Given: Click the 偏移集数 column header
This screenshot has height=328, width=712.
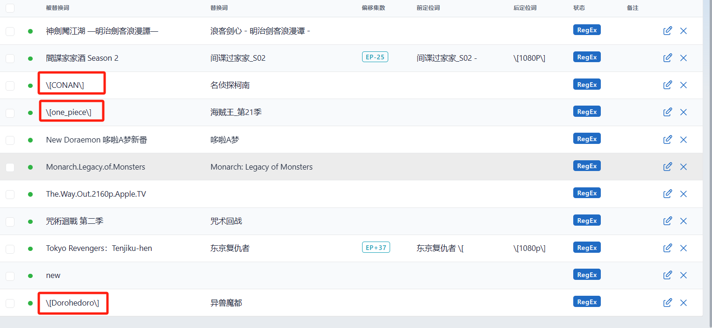Looking at the screenshot, I should (373, 8).
